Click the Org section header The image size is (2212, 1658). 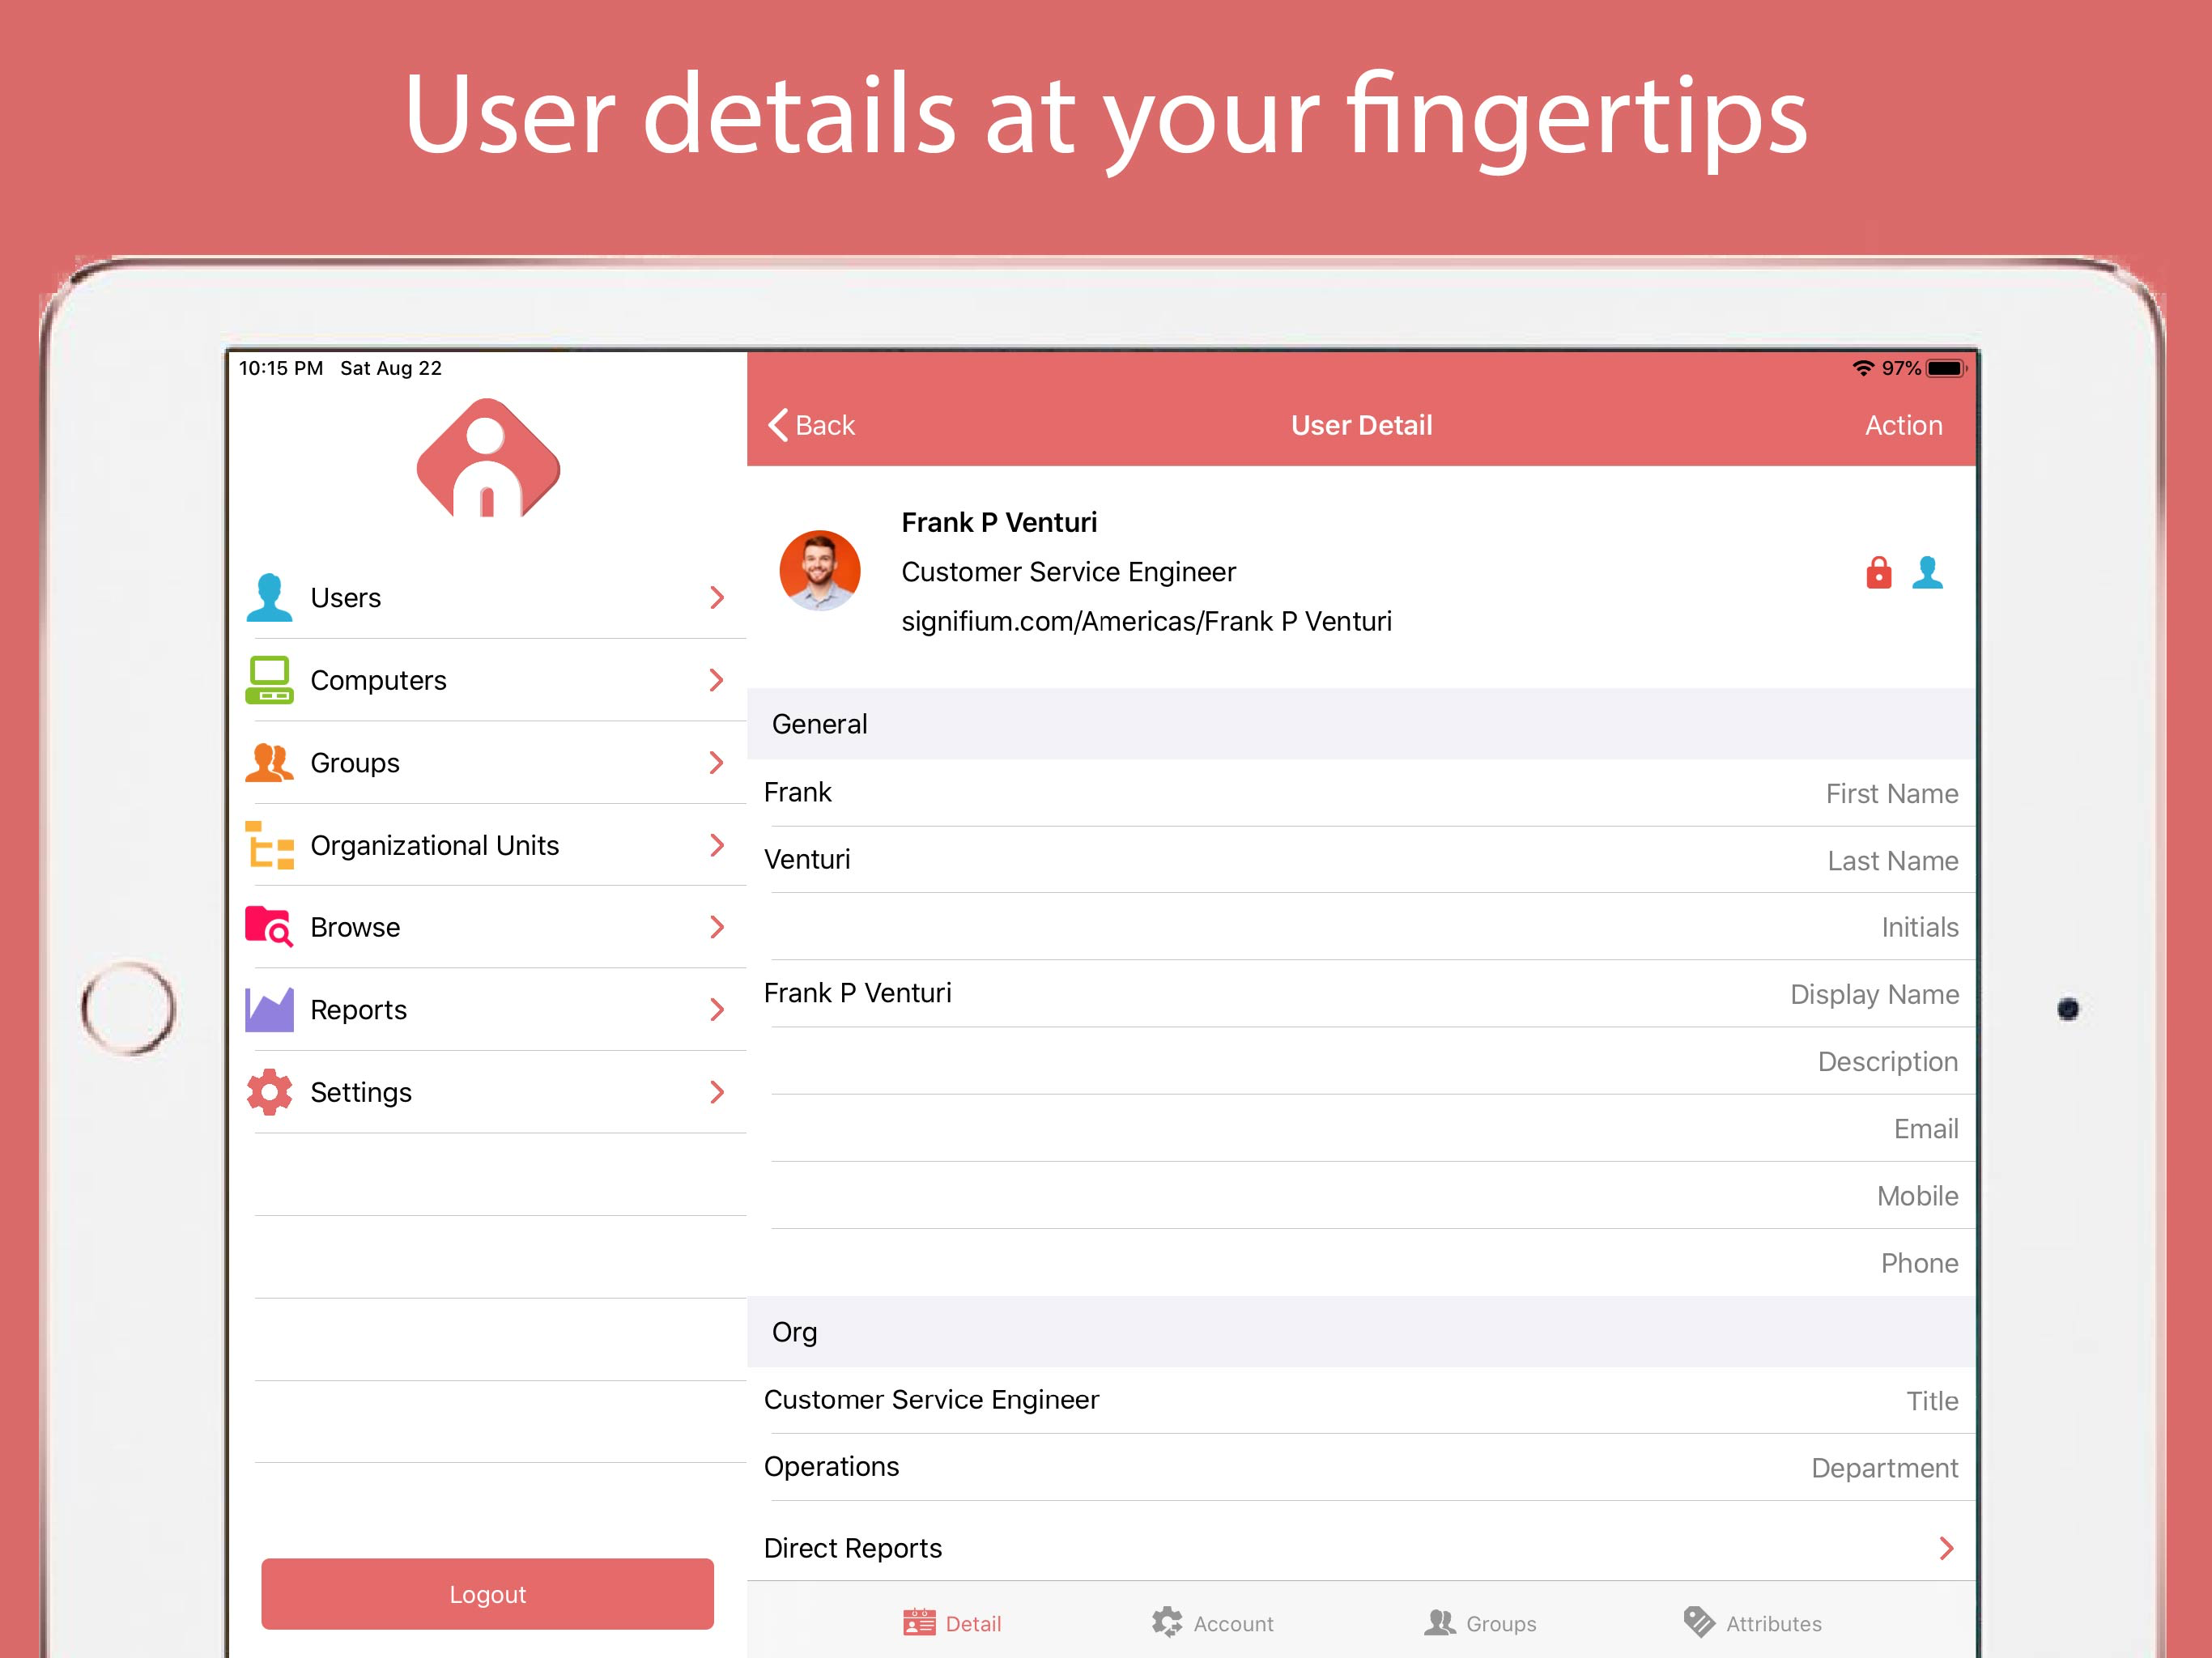[1361, 1332]
